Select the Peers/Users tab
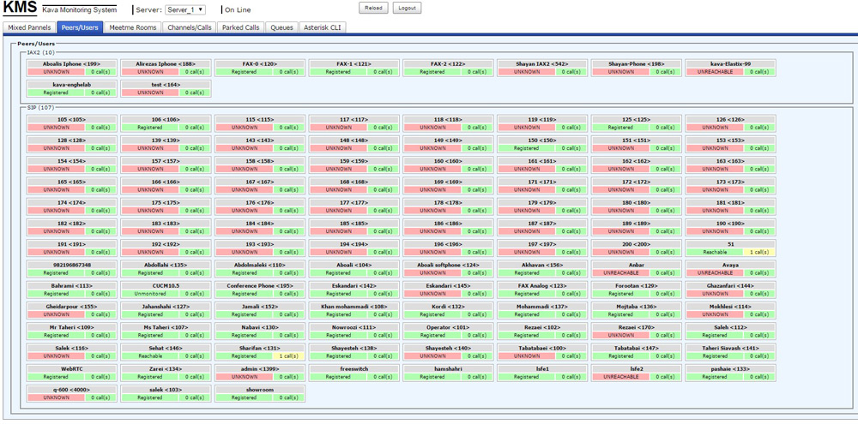This screenshot has height=424, width=858. click(x=80, y=27)
